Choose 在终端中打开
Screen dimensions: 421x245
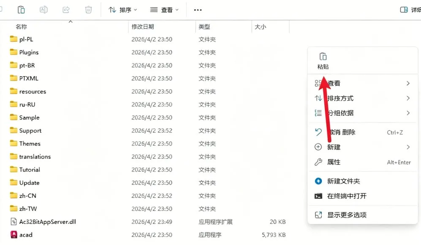362,196
